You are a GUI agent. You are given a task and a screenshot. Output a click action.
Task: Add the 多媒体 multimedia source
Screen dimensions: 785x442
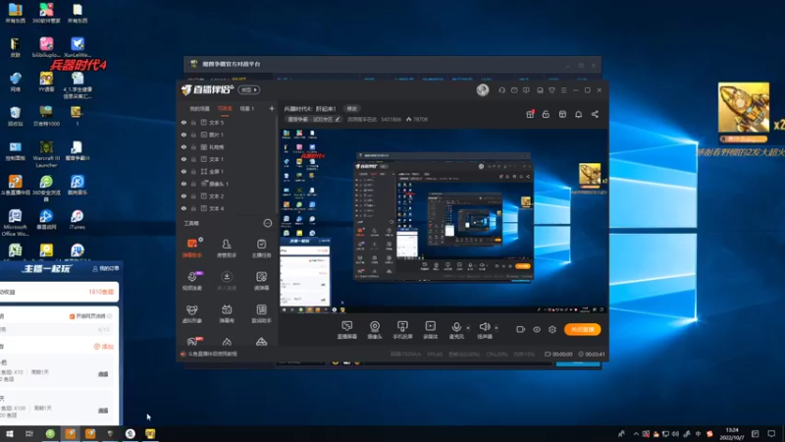[x=431, y=330]
